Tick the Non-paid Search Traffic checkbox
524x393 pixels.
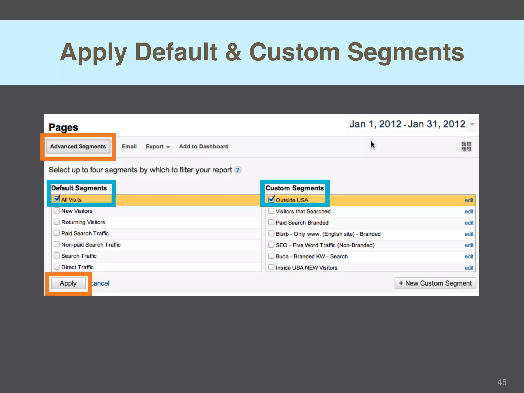(57, 244)
